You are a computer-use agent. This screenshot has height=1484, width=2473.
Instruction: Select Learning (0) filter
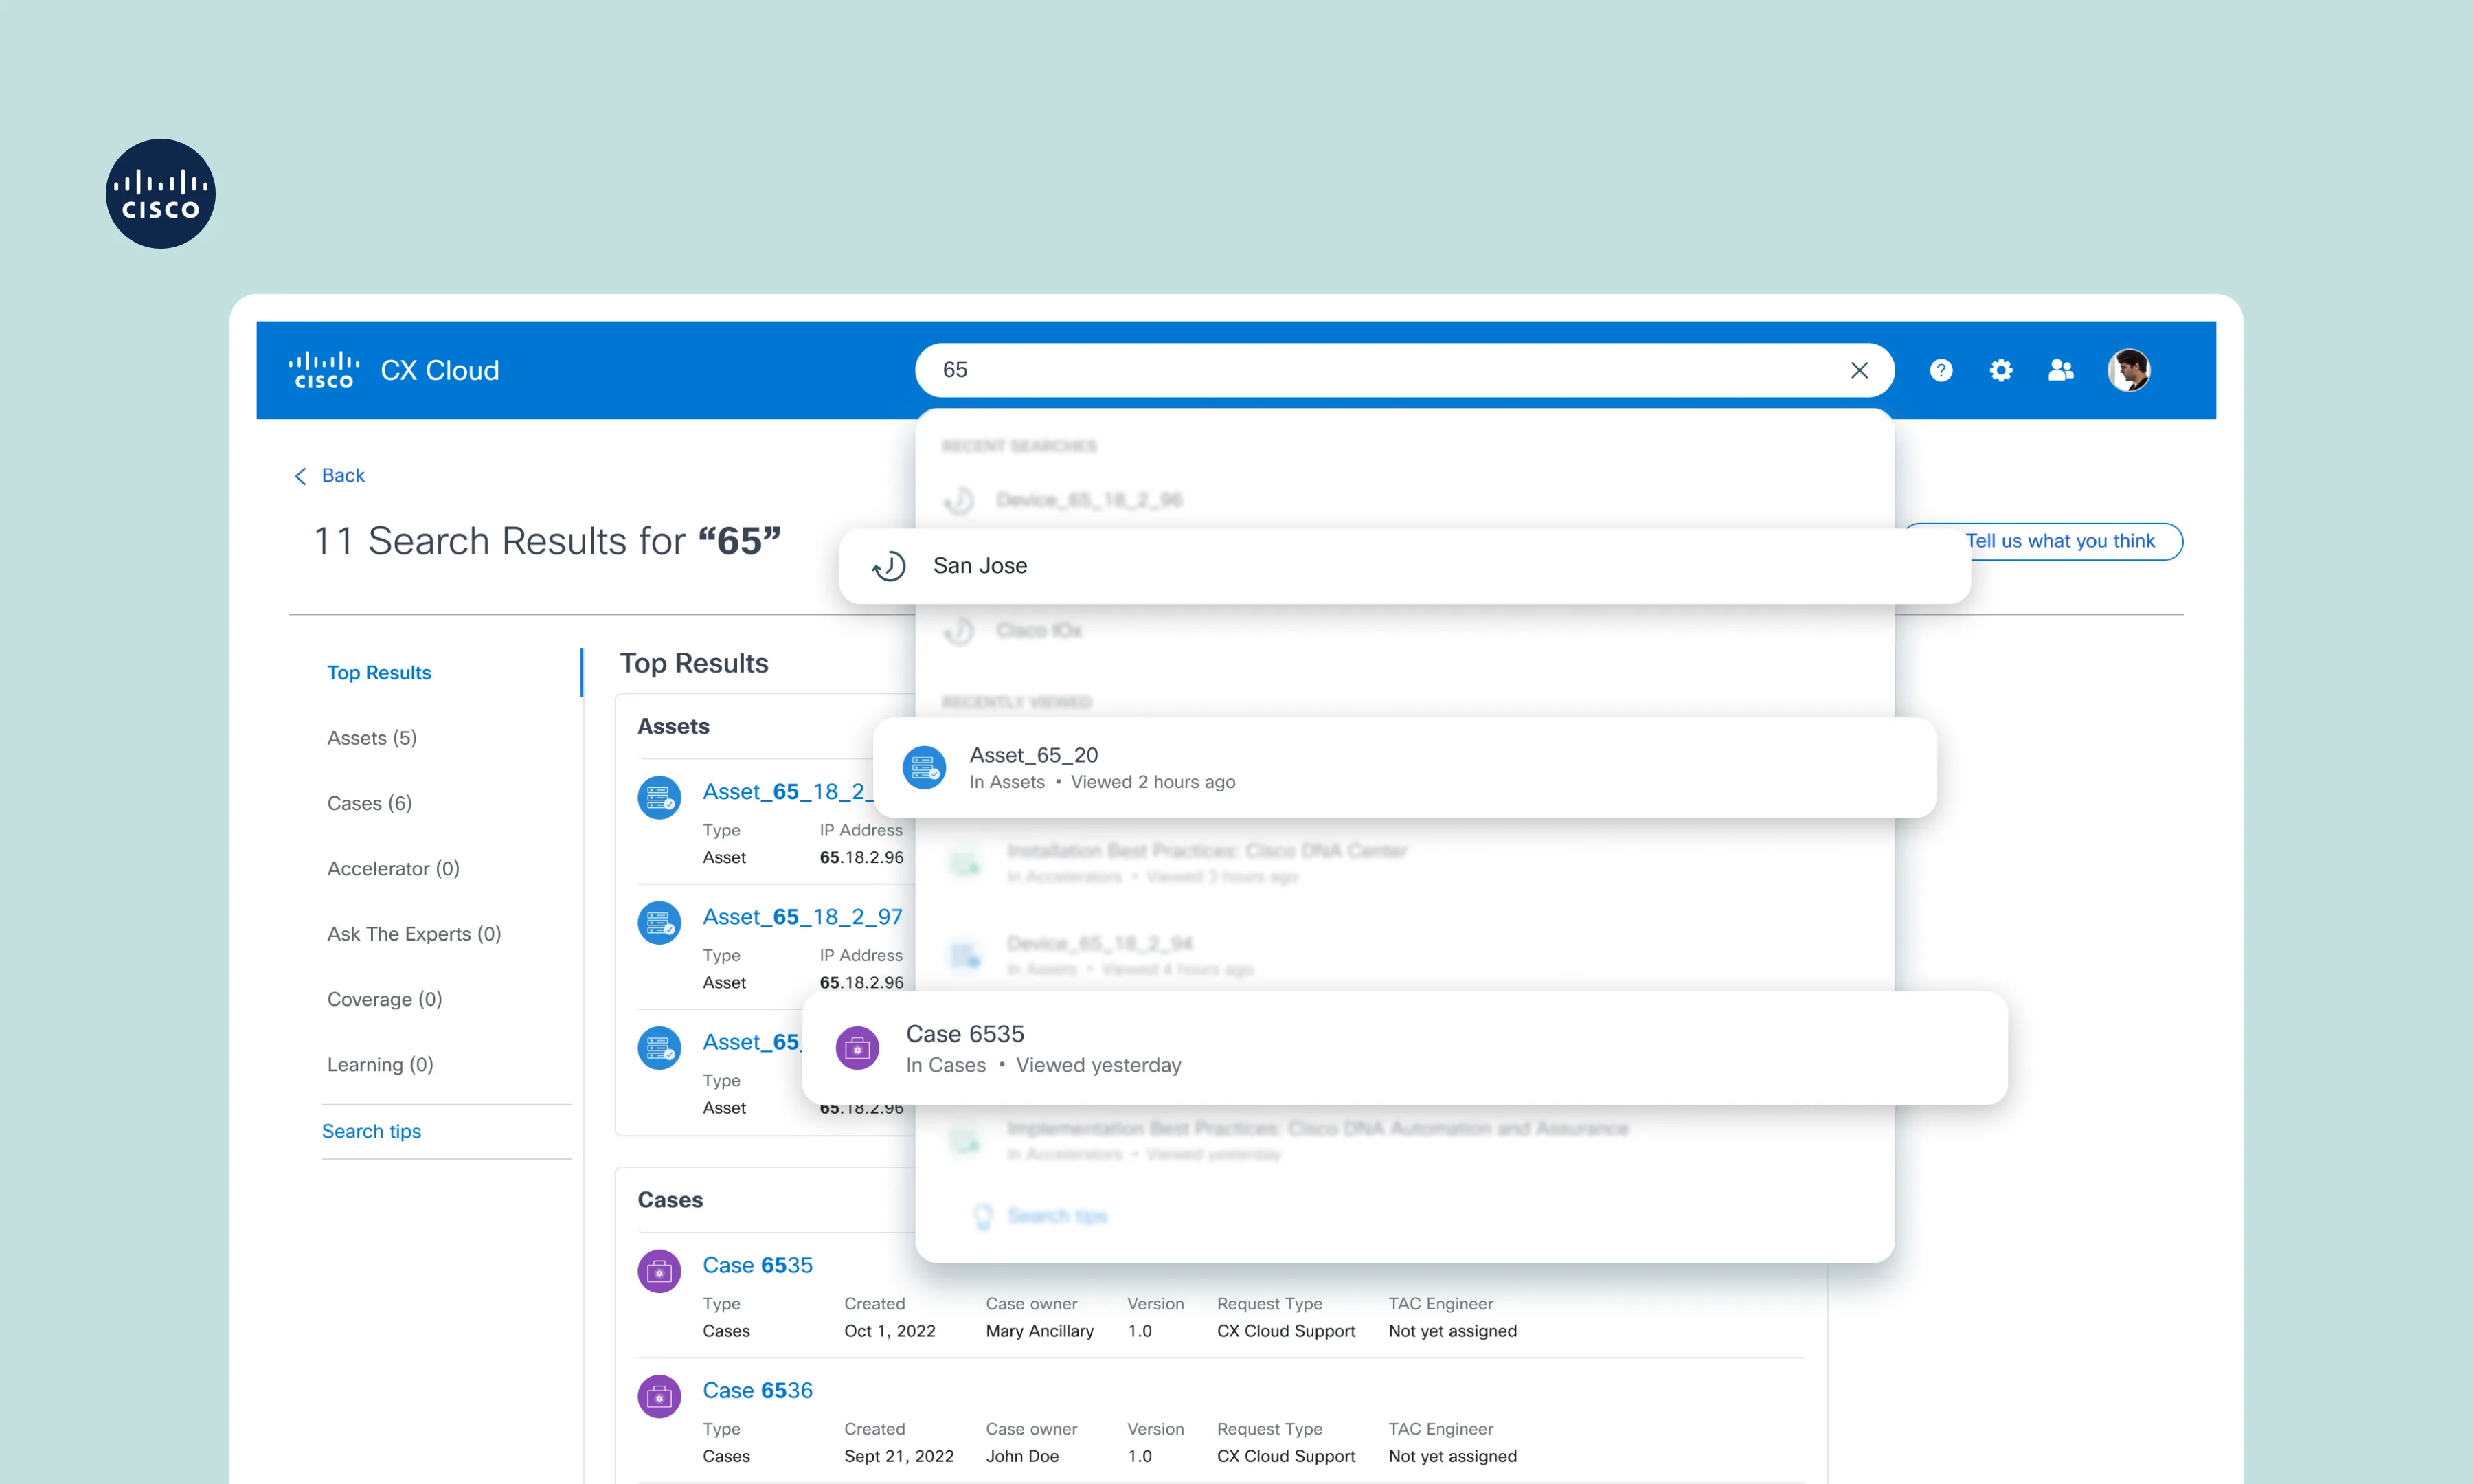(380, 1064)
